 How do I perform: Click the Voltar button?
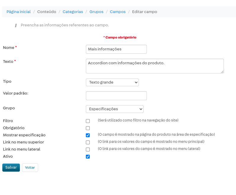pos(30,167)
